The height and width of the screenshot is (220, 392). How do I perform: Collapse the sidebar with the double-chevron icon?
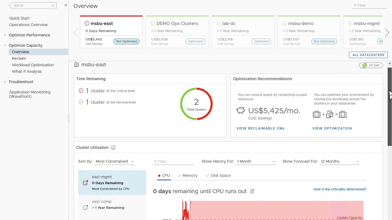[x=65, y=5]
